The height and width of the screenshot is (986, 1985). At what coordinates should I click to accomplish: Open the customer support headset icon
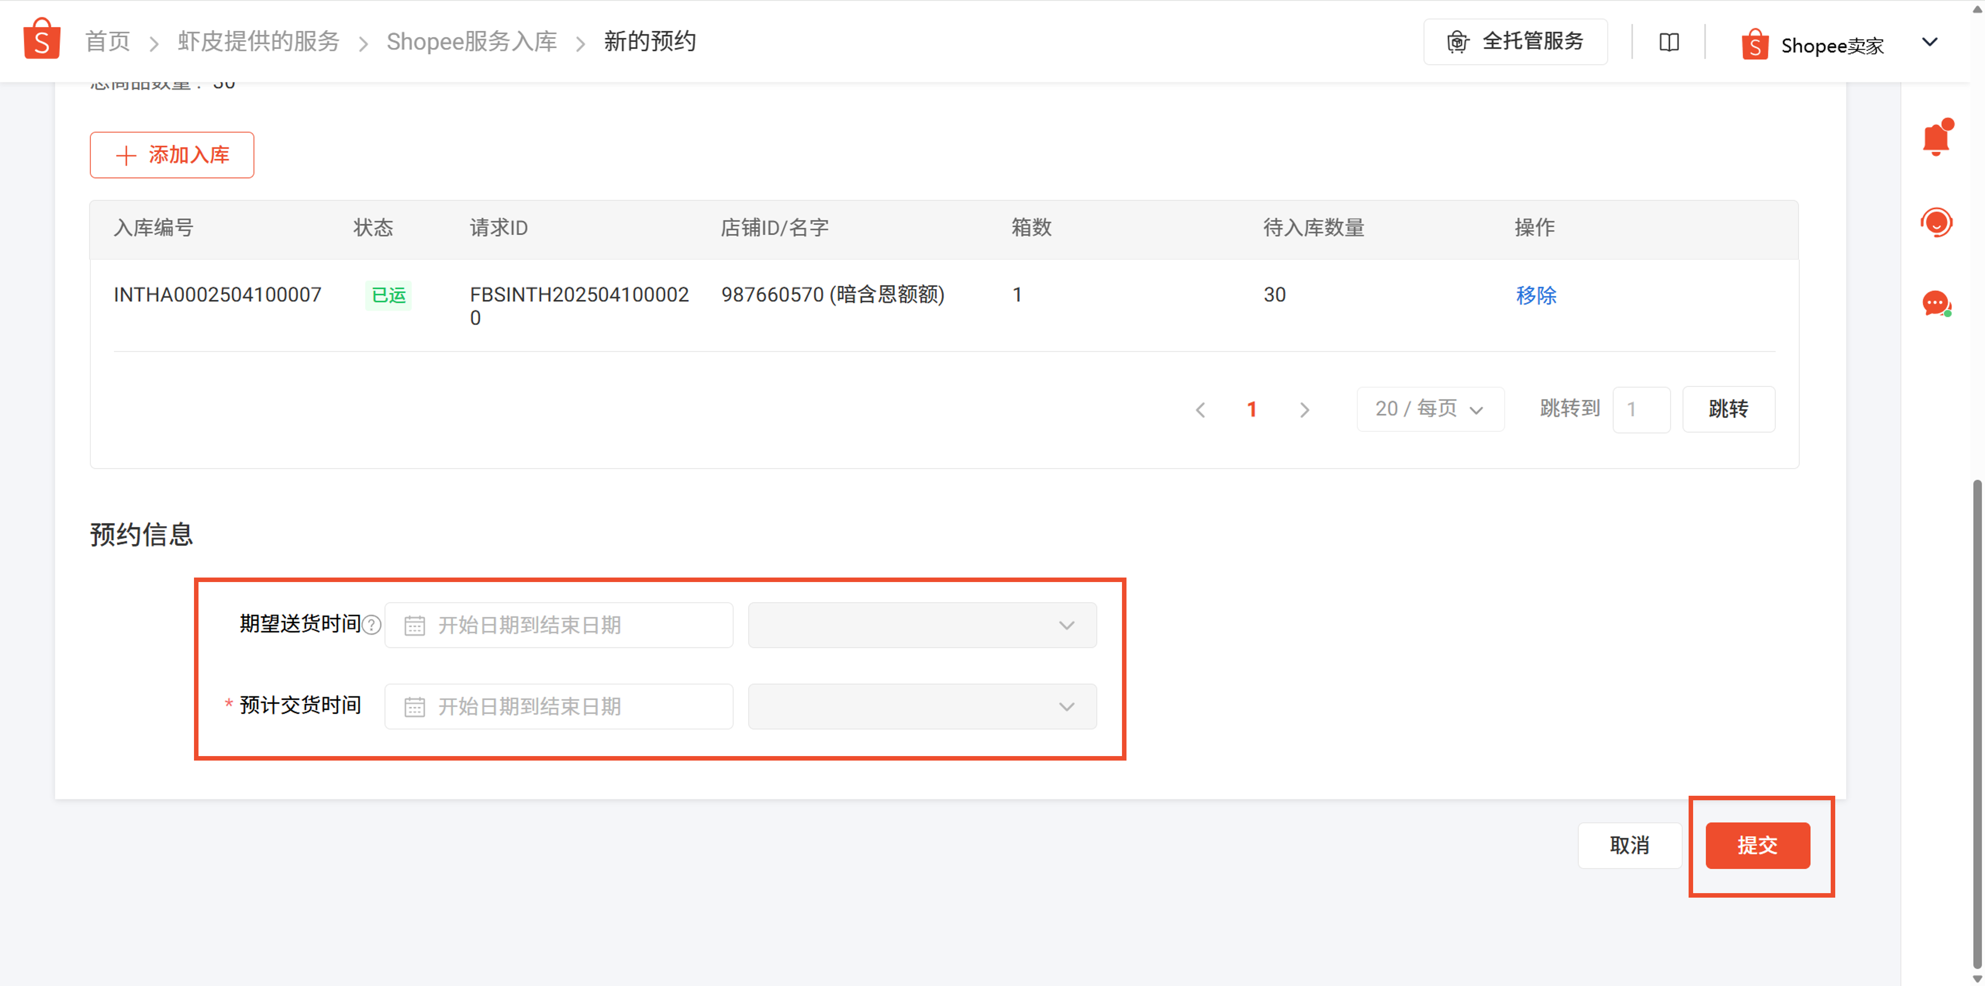(1936, 223)
